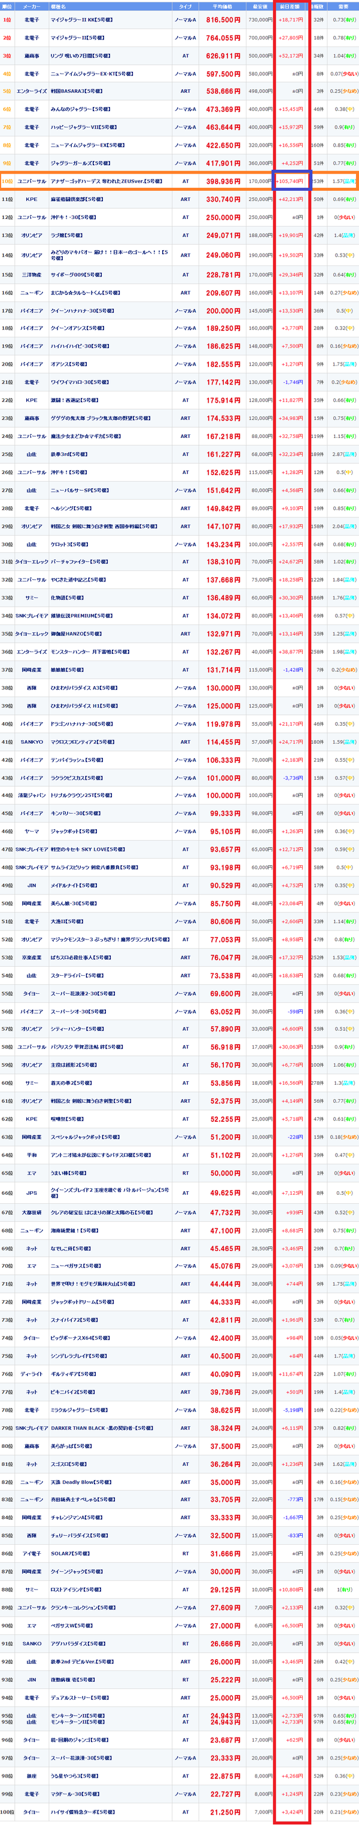359x1832 pixels.
Task: Open シンデレラブレイド machine link
Action: coord(78,1356)
